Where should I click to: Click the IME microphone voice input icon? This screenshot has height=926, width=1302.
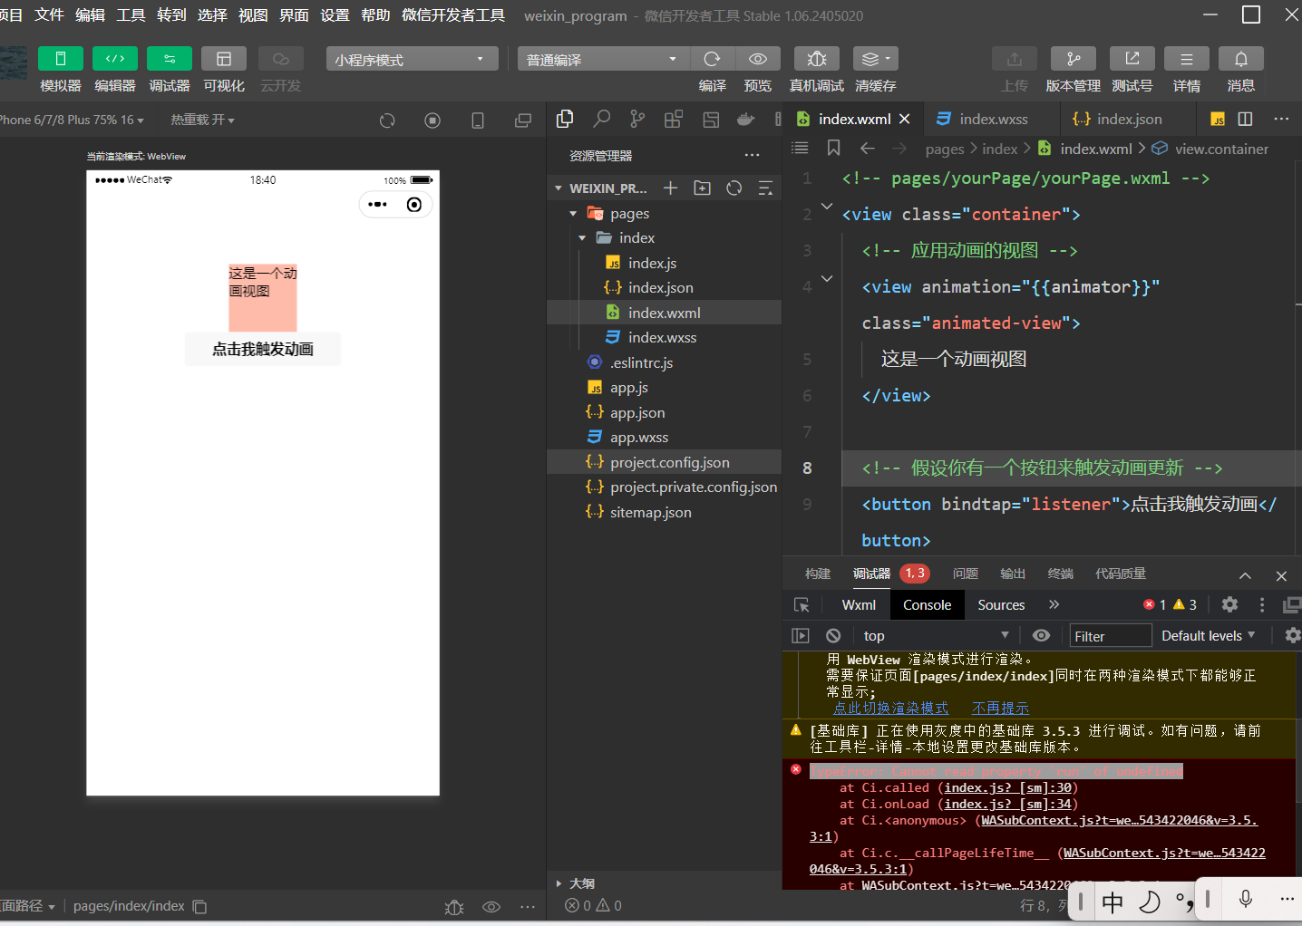point(1246,899)
